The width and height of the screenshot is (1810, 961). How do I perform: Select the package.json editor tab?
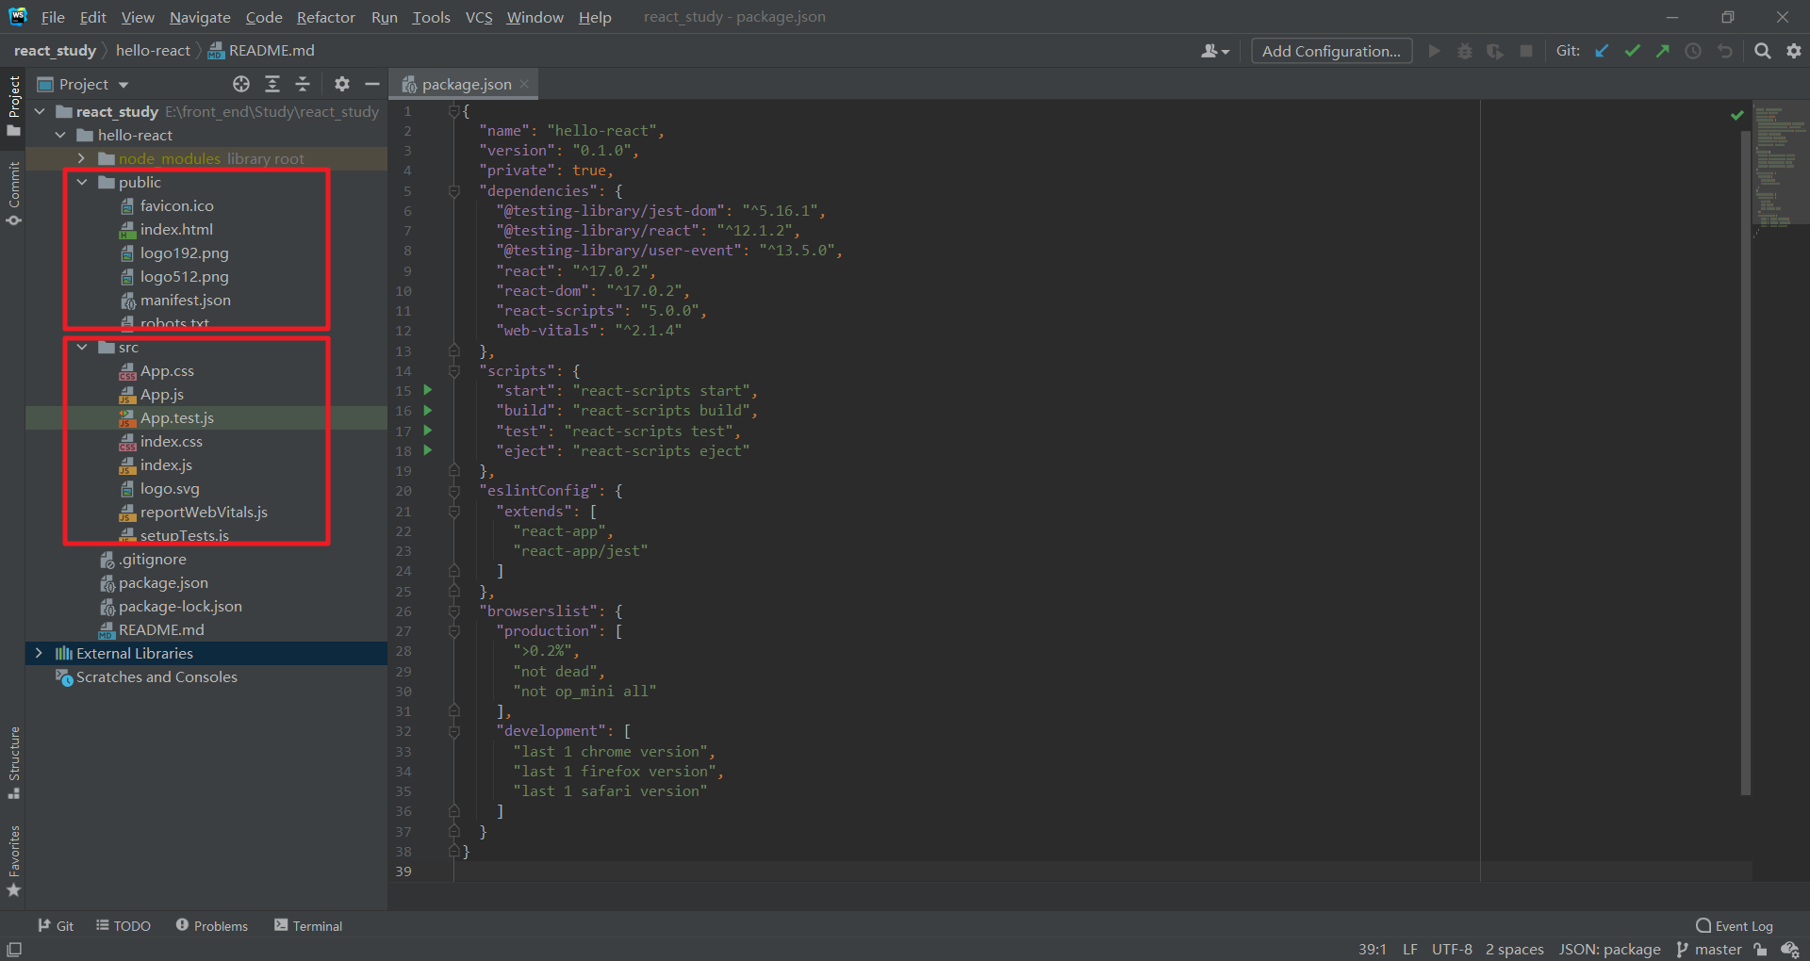click(463, 84)
